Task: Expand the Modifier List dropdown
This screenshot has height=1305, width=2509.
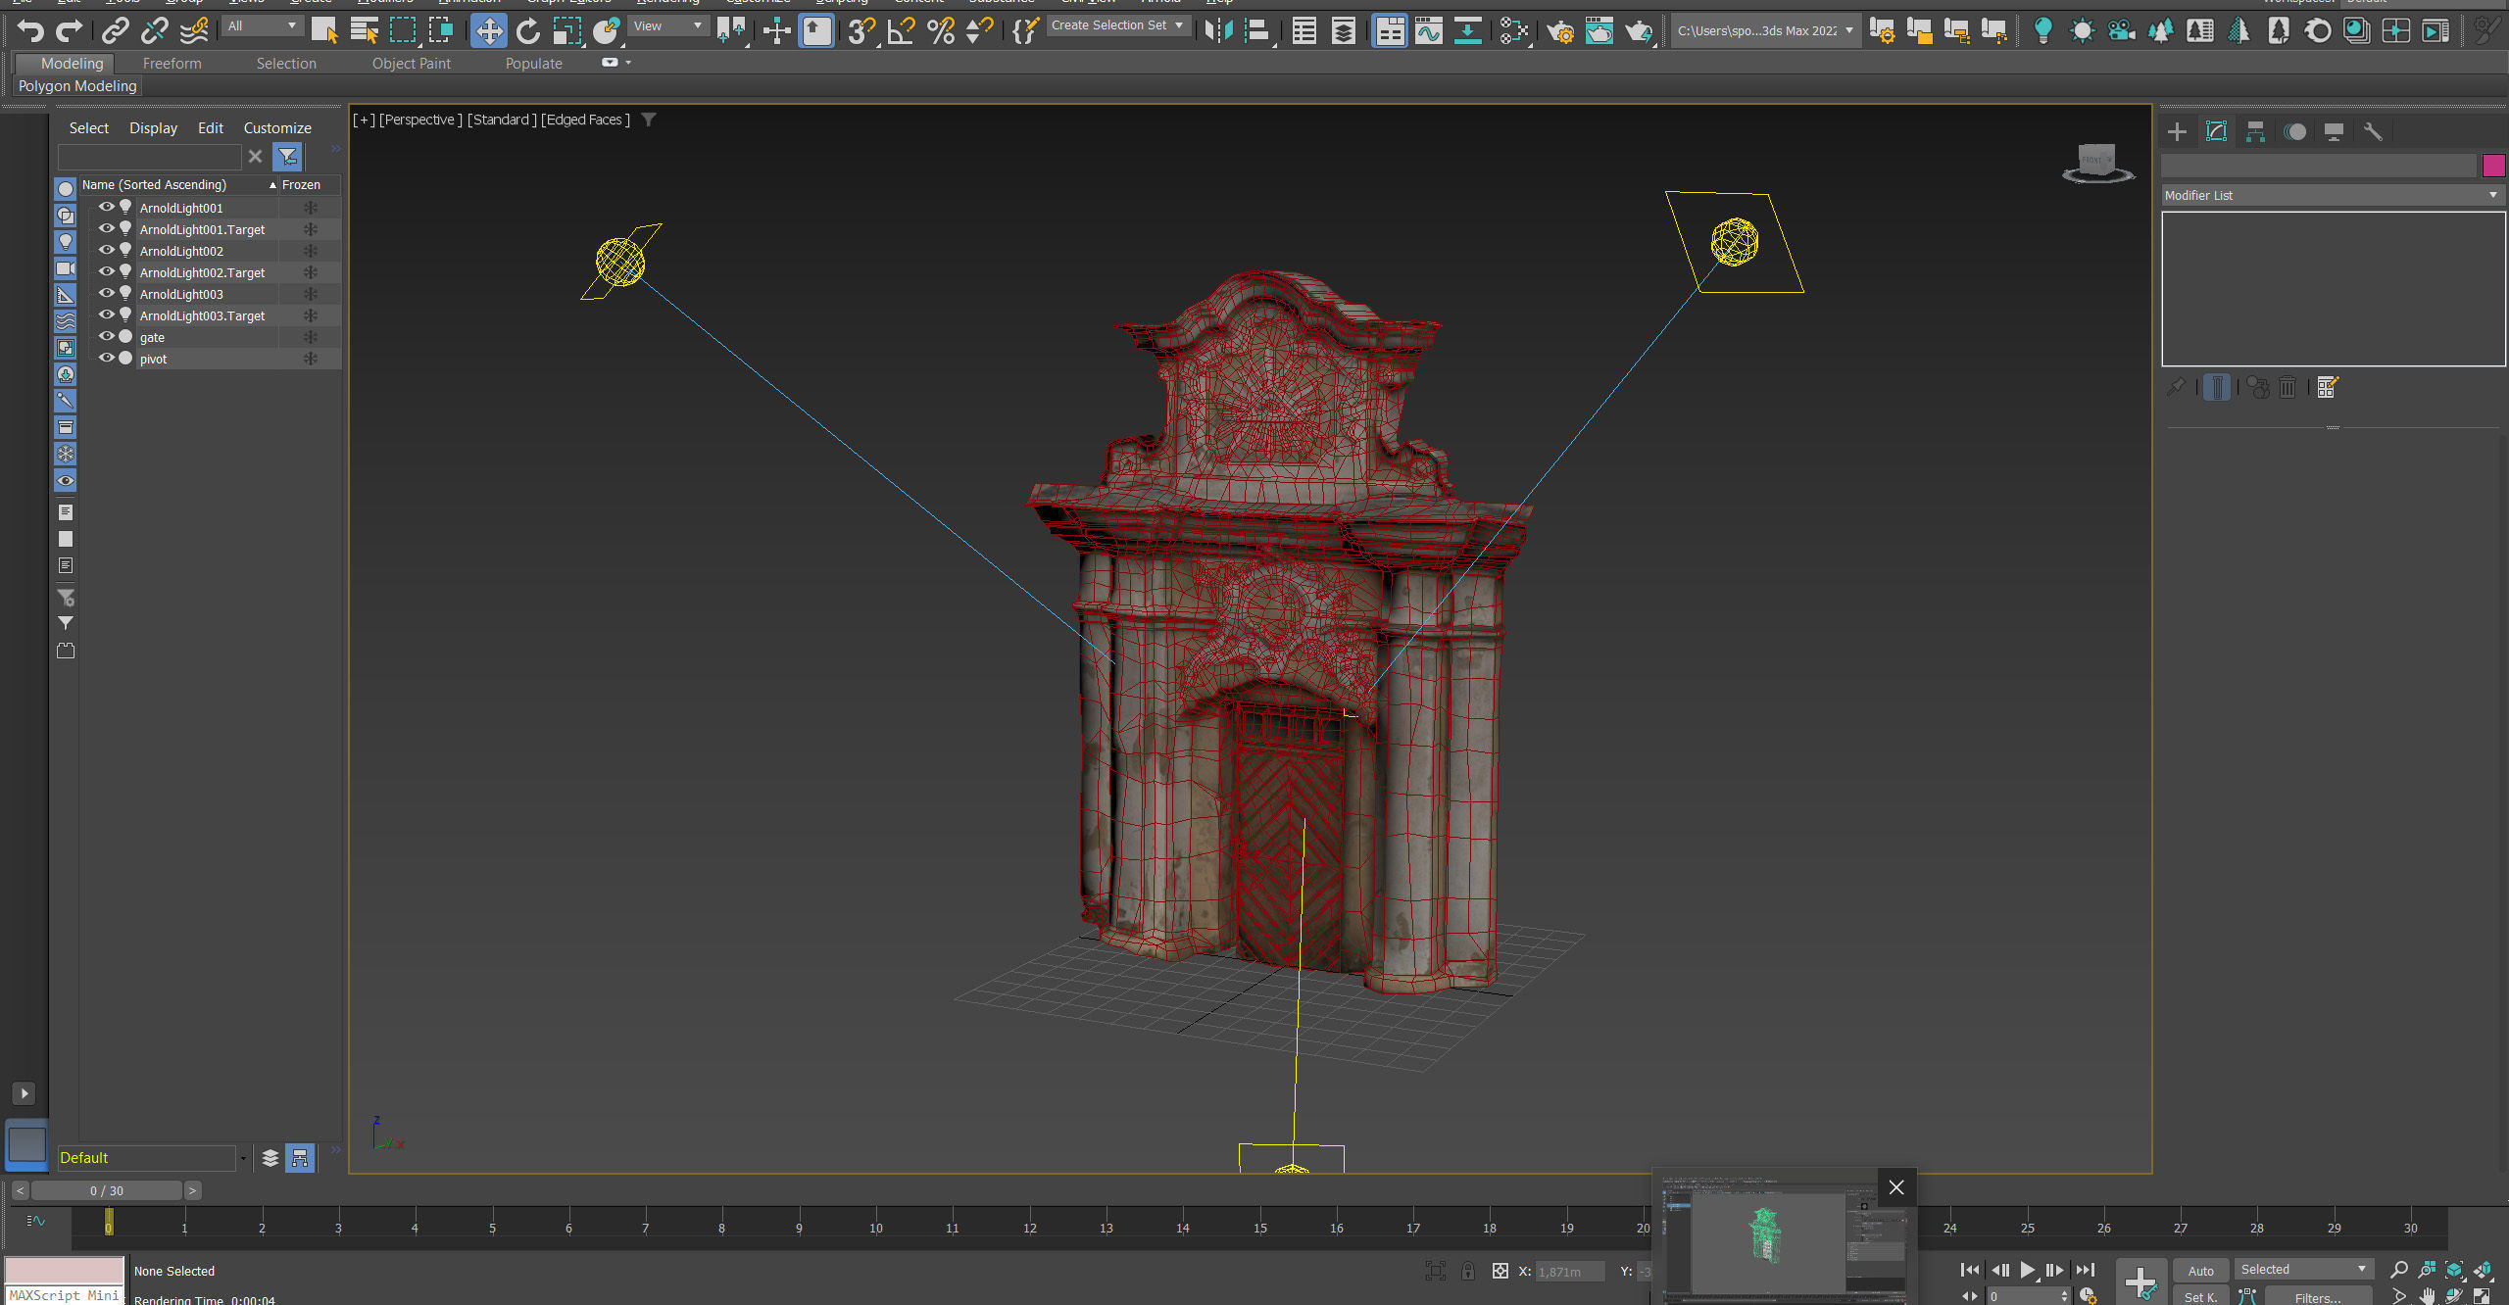Action: click(2332, 195)
